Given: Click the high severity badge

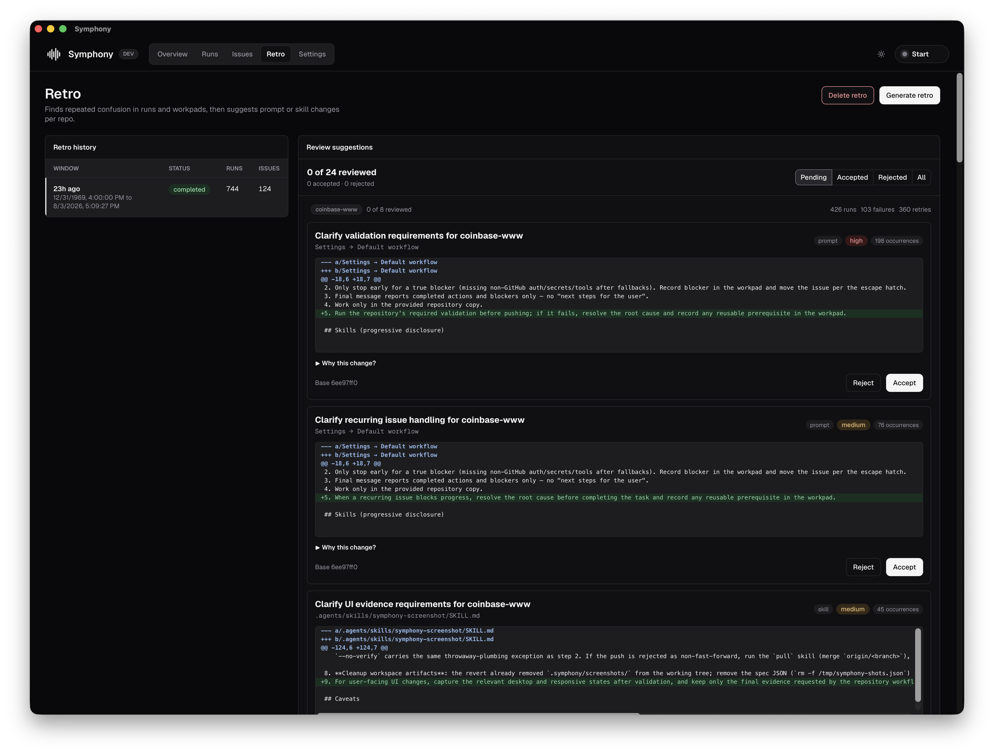Looking at the screenshot, I should pos(856,241).
